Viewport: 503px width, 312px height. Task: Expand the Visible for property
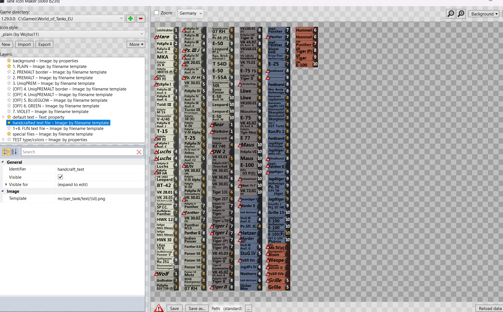pos(6,184)
